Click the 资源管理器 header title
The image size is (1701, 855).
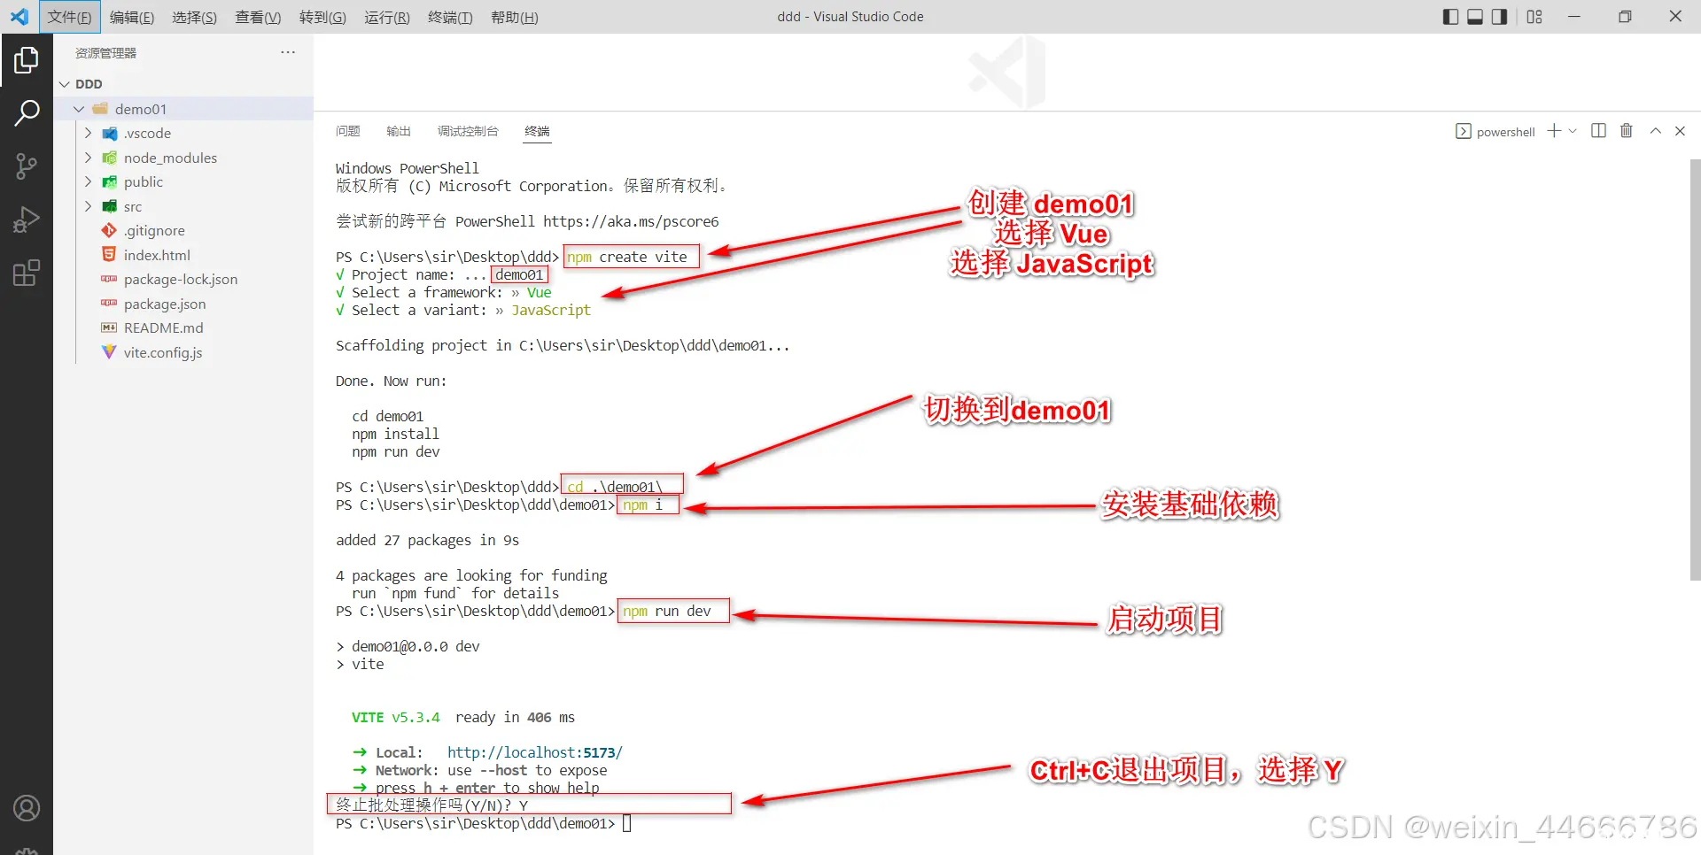tap(105, 53)
